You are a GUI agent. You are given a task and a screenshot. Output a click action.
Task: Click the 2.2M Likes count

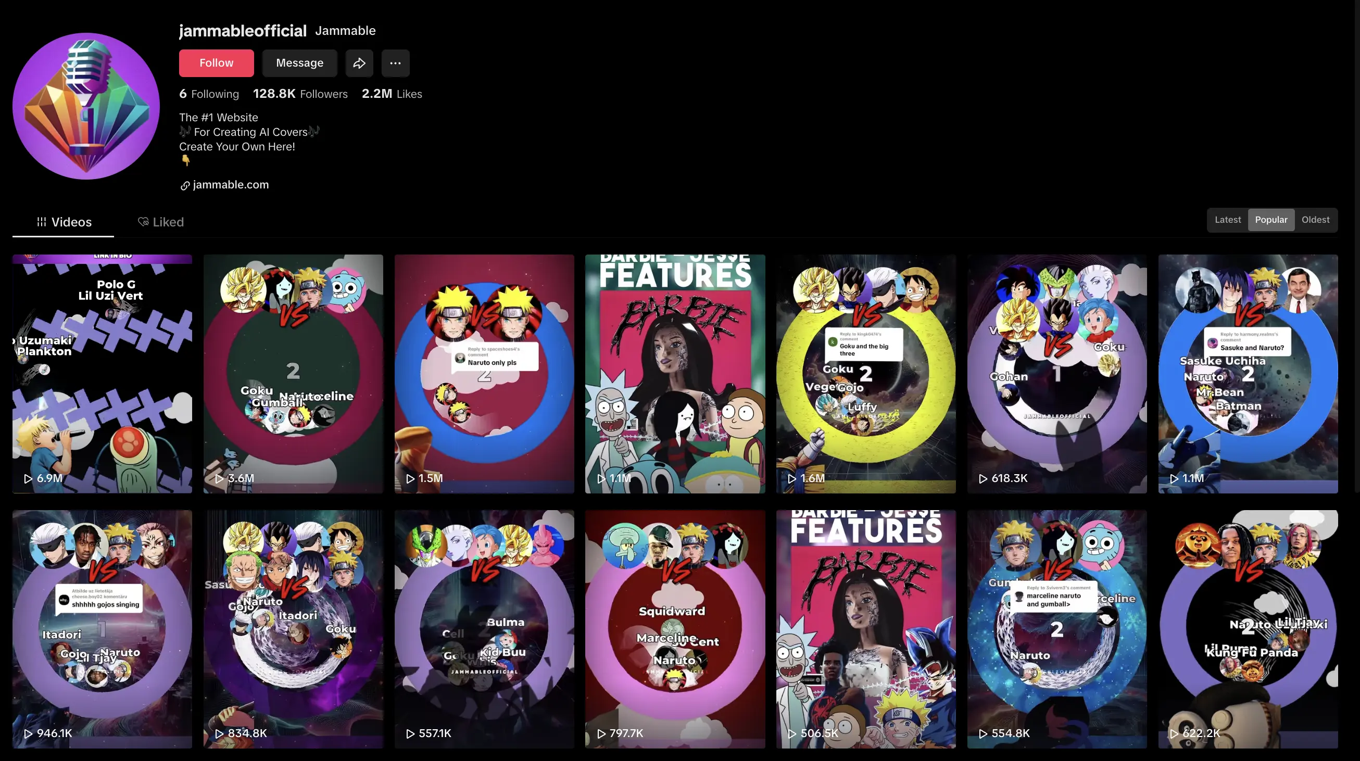pos(392,94)
